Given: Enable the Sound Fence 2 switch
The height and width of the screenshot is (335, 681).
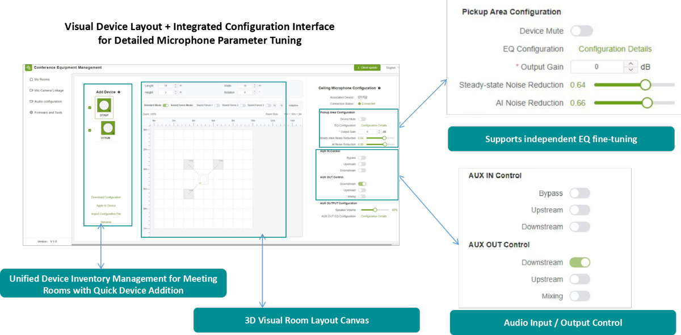Looking at the screenshot, I should [x=243, y=105].
